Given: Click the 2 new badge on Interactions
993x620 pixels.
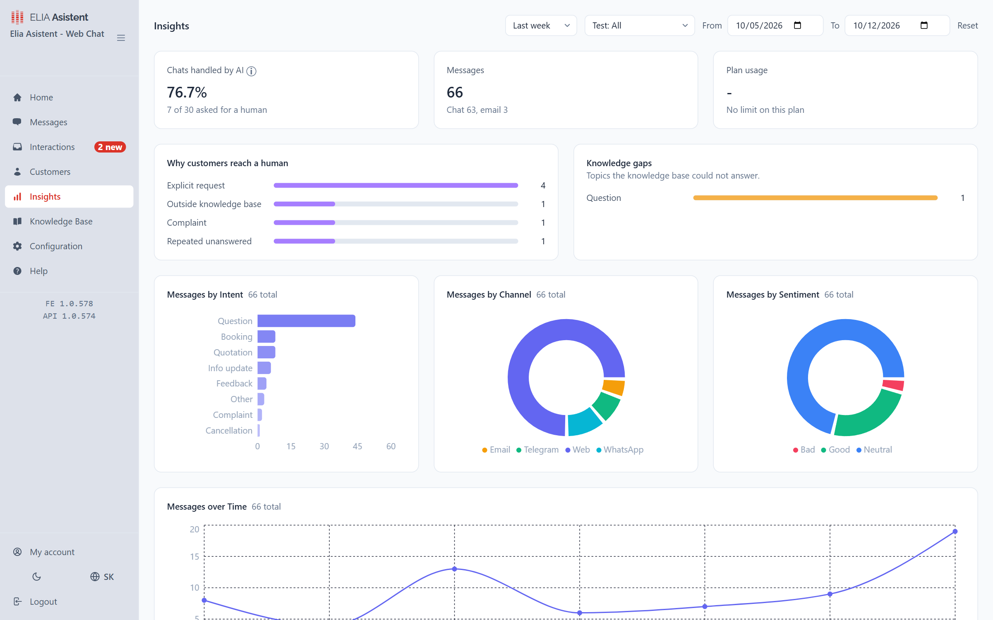Looking at the screenshot, I should tap(110, 147).
